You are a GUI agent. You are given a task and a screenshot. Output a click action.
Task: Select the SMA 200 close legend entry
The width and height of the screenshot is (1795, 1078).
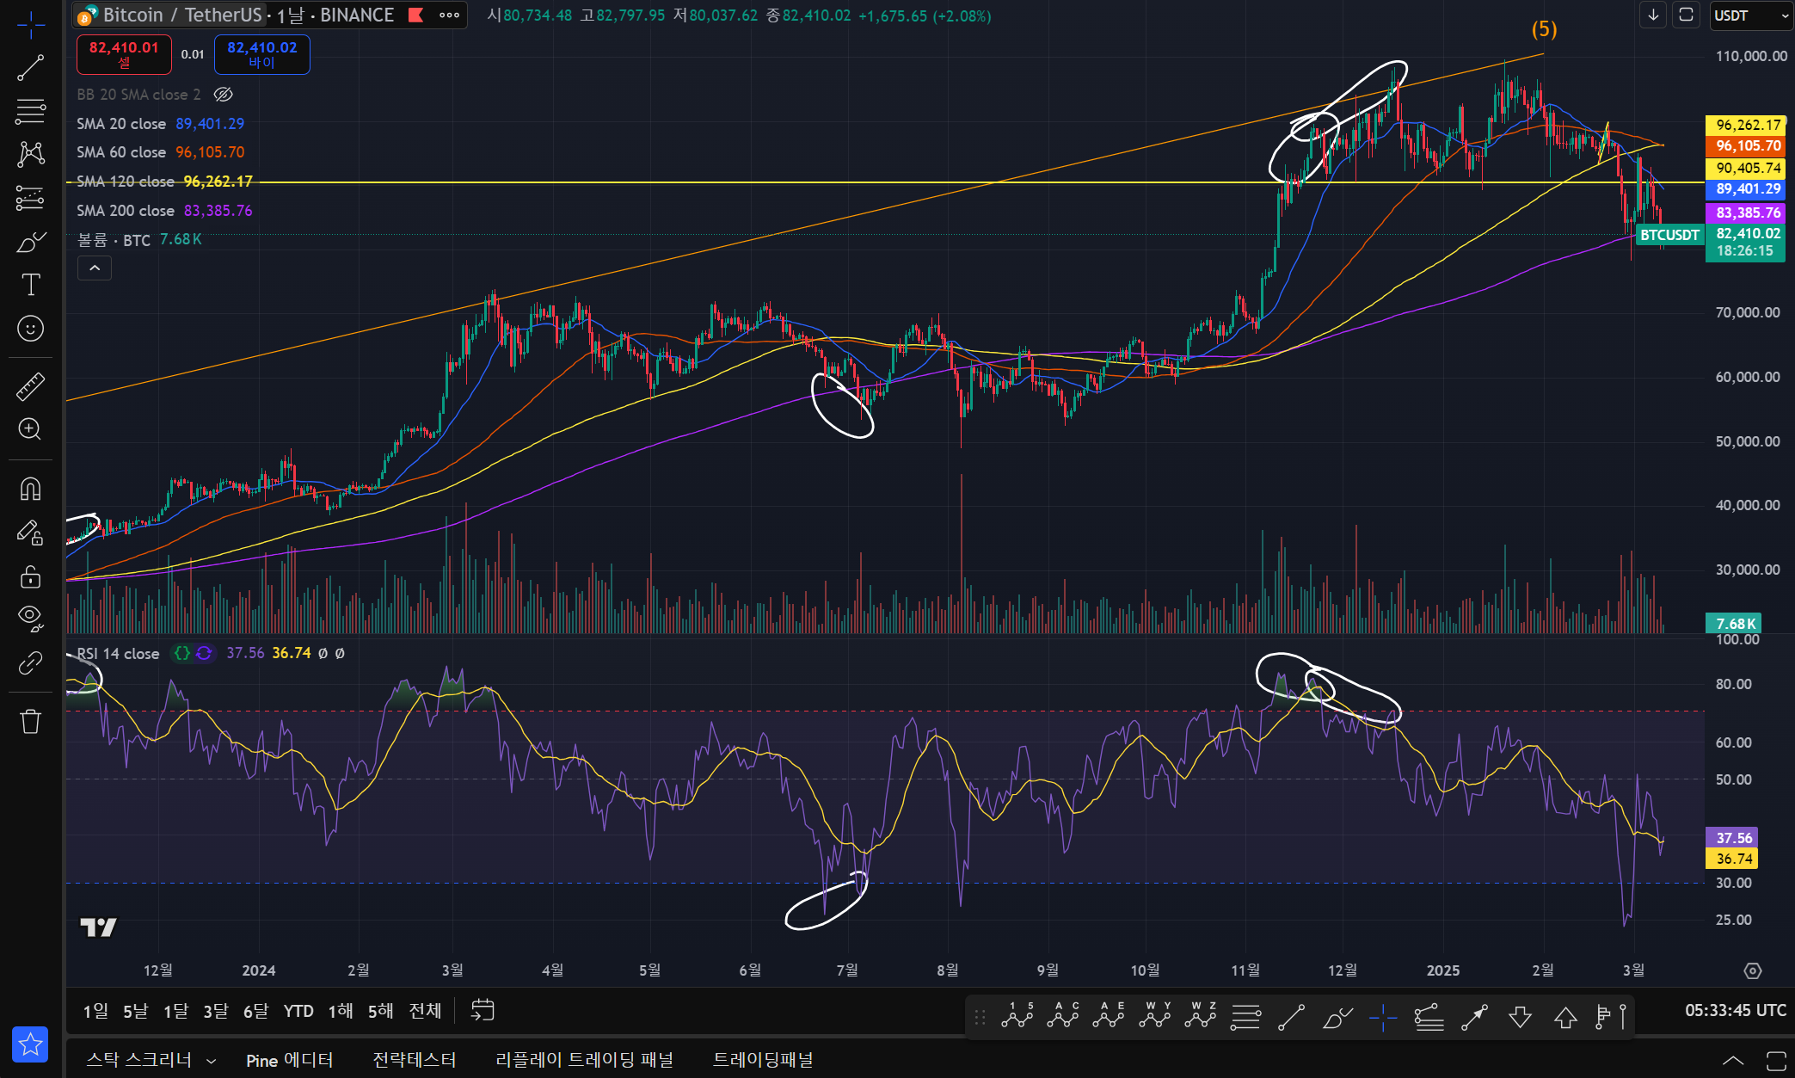[x=126, y=211]
